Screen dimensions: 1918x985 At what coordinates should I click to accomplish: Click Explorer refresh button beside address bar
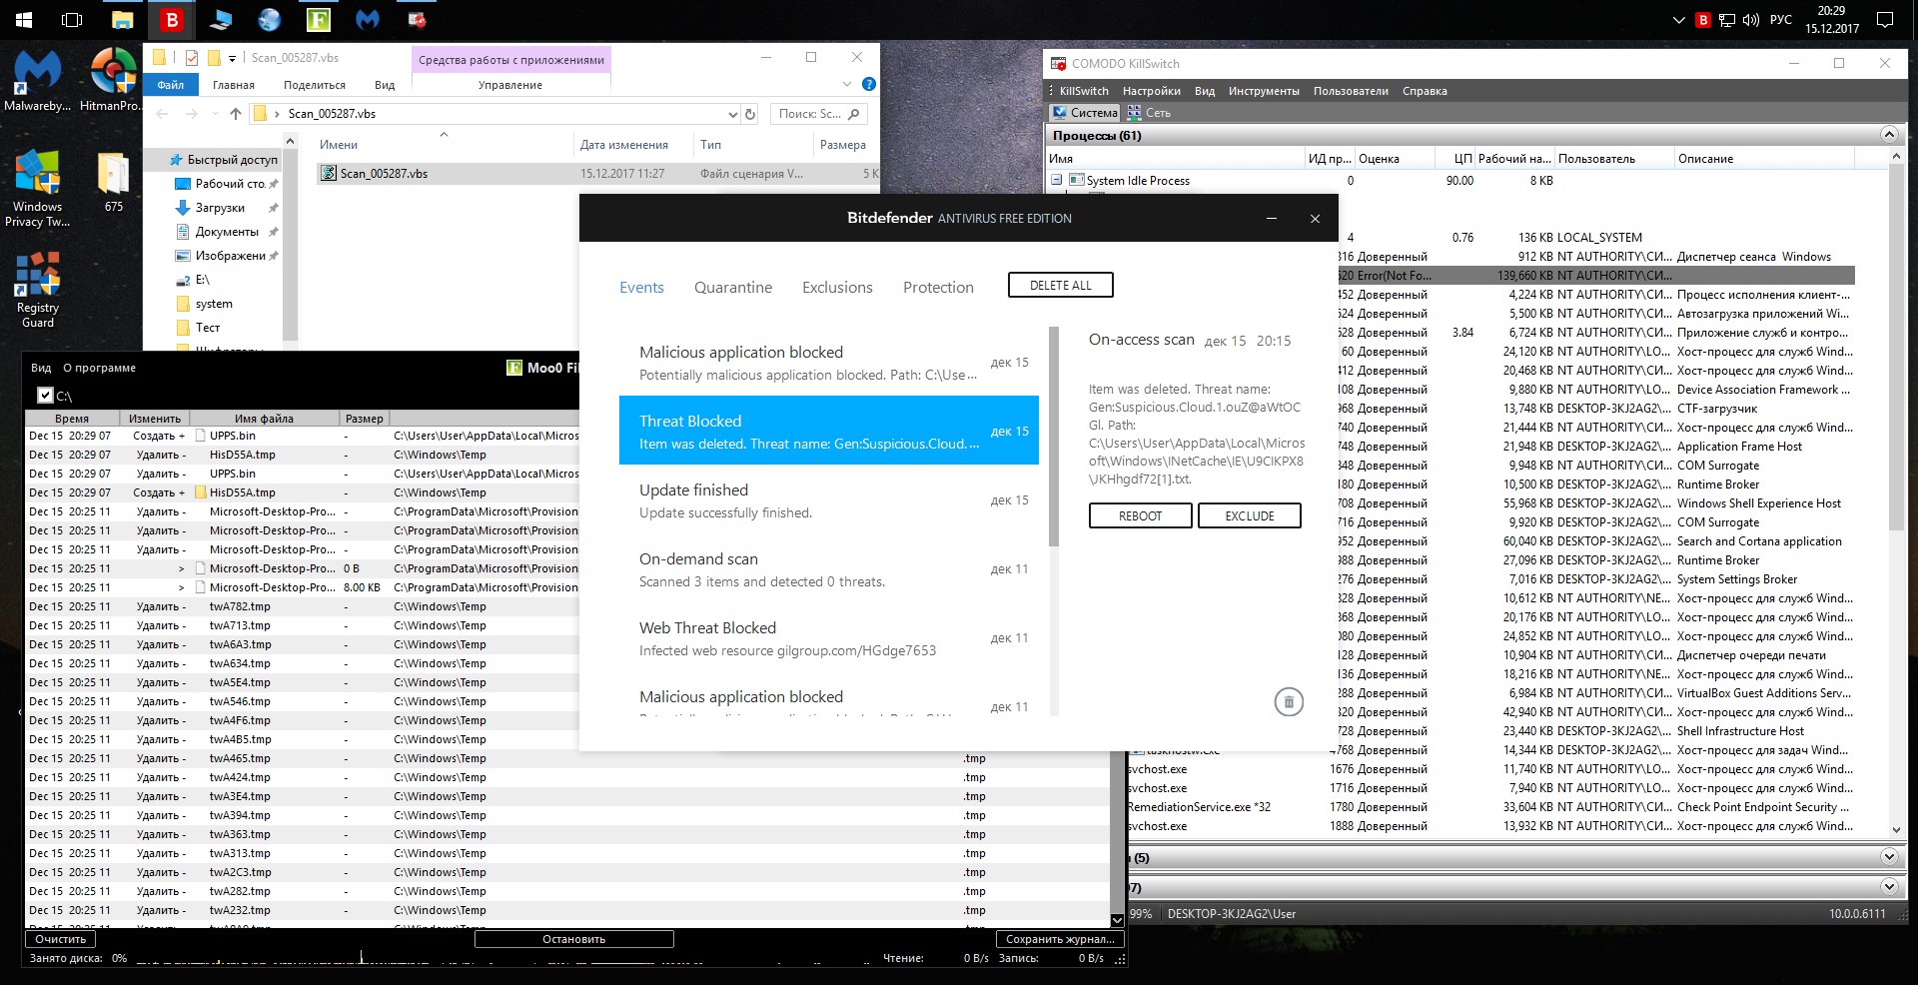(x=751, y=114)
